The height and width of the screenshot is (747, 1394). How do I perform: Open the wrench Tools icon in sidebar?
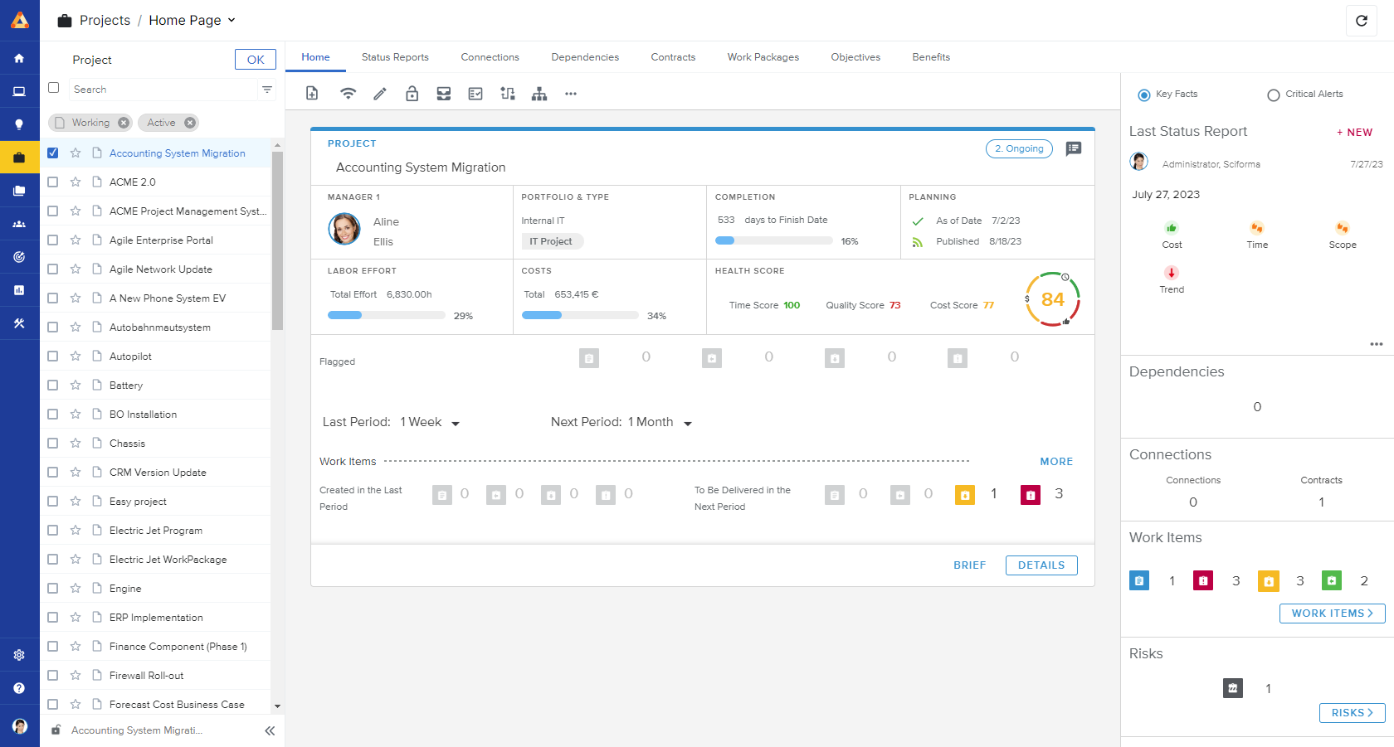20,323
